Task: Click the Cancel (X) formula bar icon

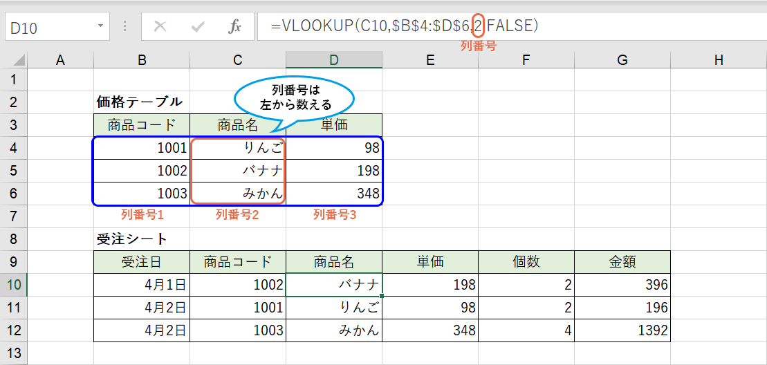Action: coord(160,27)
